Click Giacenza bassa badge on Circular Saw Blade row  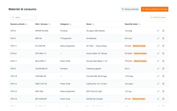pos(140,61)
